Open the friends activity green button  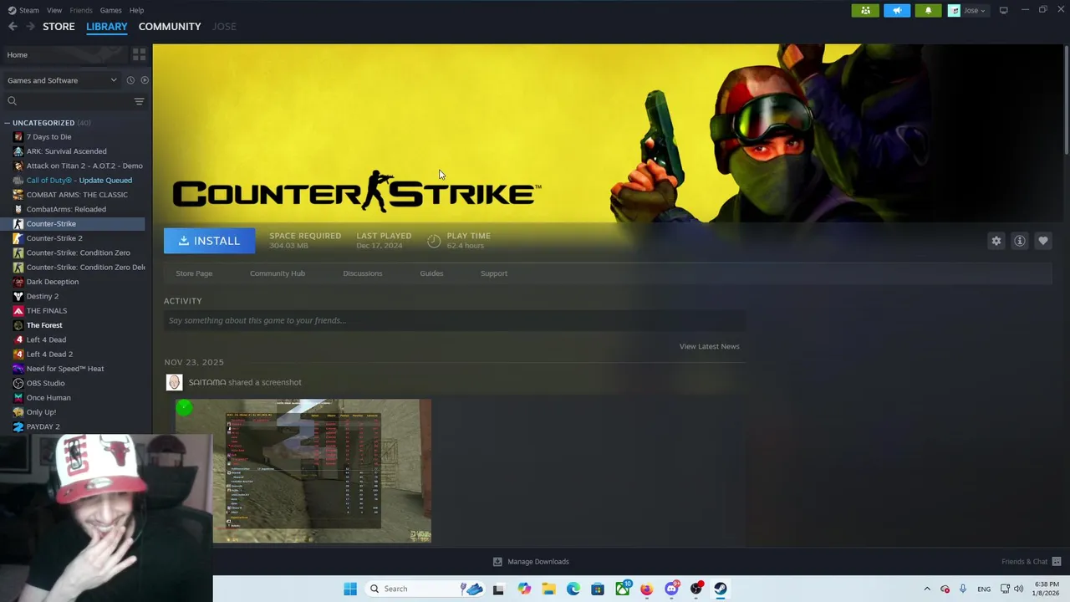(865, 10)
